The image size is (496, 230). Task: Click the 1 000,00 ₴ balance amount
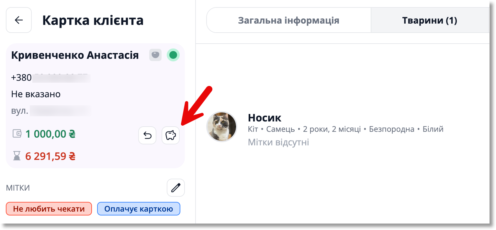pos(51,134)
